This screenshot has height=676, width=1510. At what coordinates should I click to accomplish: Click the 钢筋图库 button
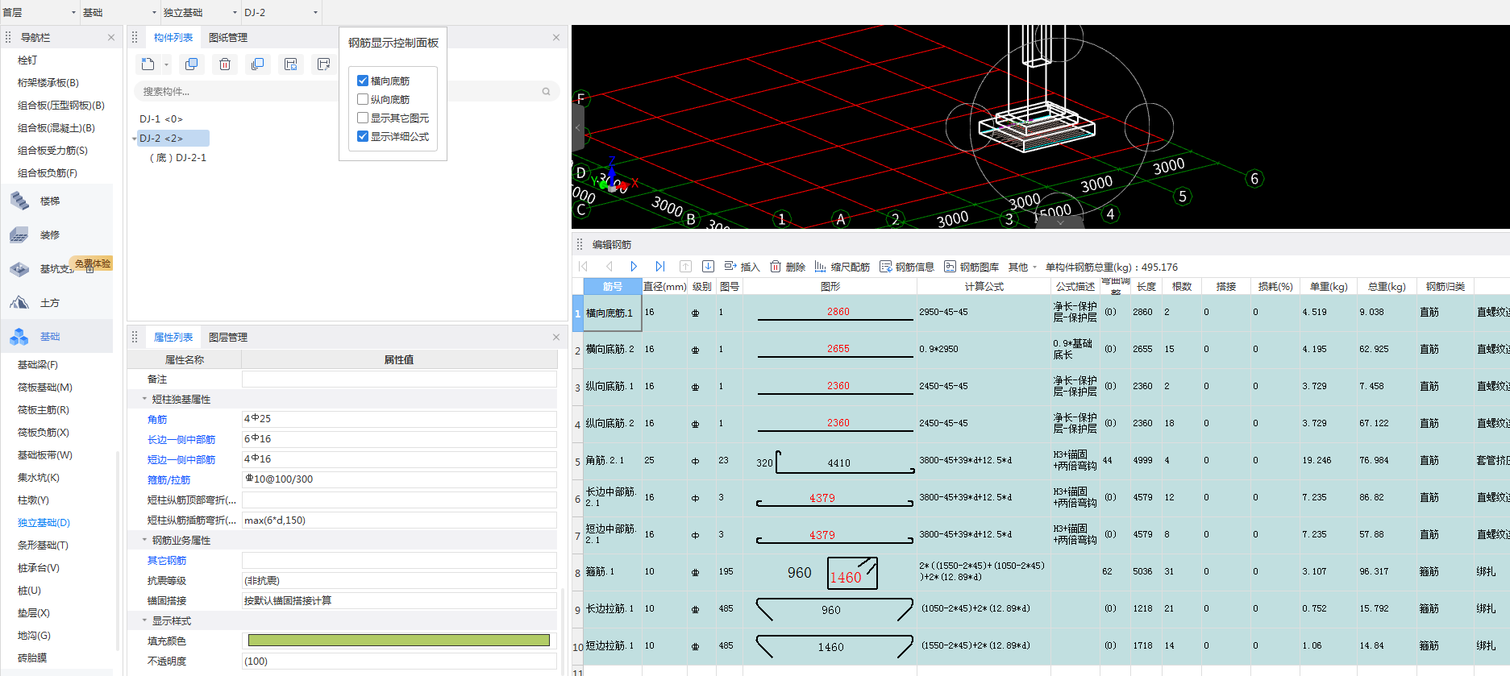[971, 267]
